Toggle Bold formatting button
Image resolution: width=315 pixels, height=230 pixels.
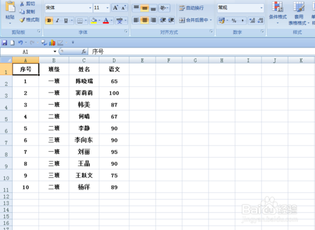[x=49, y=21]
